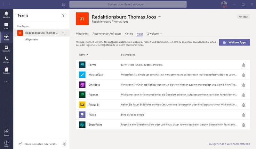Image resolution: width=256 pixels, height=149 pixels.
Task: Delete the Forms app via trash icon
Action: click(x=243, y=65)
